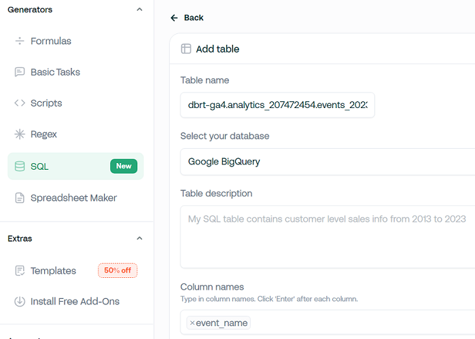The image size is (475, 339).
Task: Go Back to the previous page
Action: point(187,18)
